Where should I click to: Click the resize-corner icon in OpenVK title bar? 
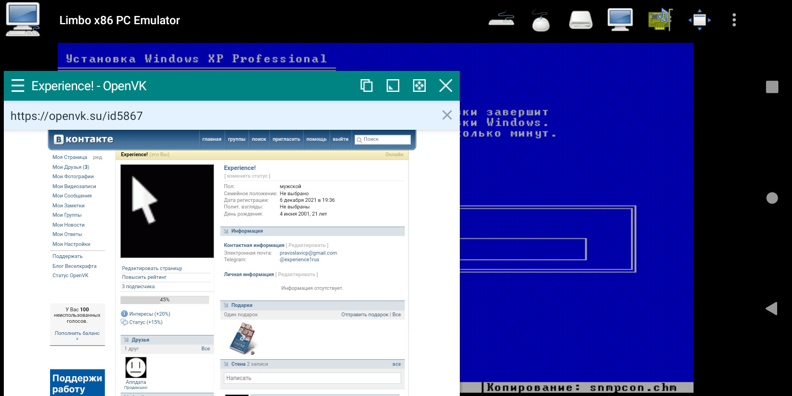click(x=393, y=85)
